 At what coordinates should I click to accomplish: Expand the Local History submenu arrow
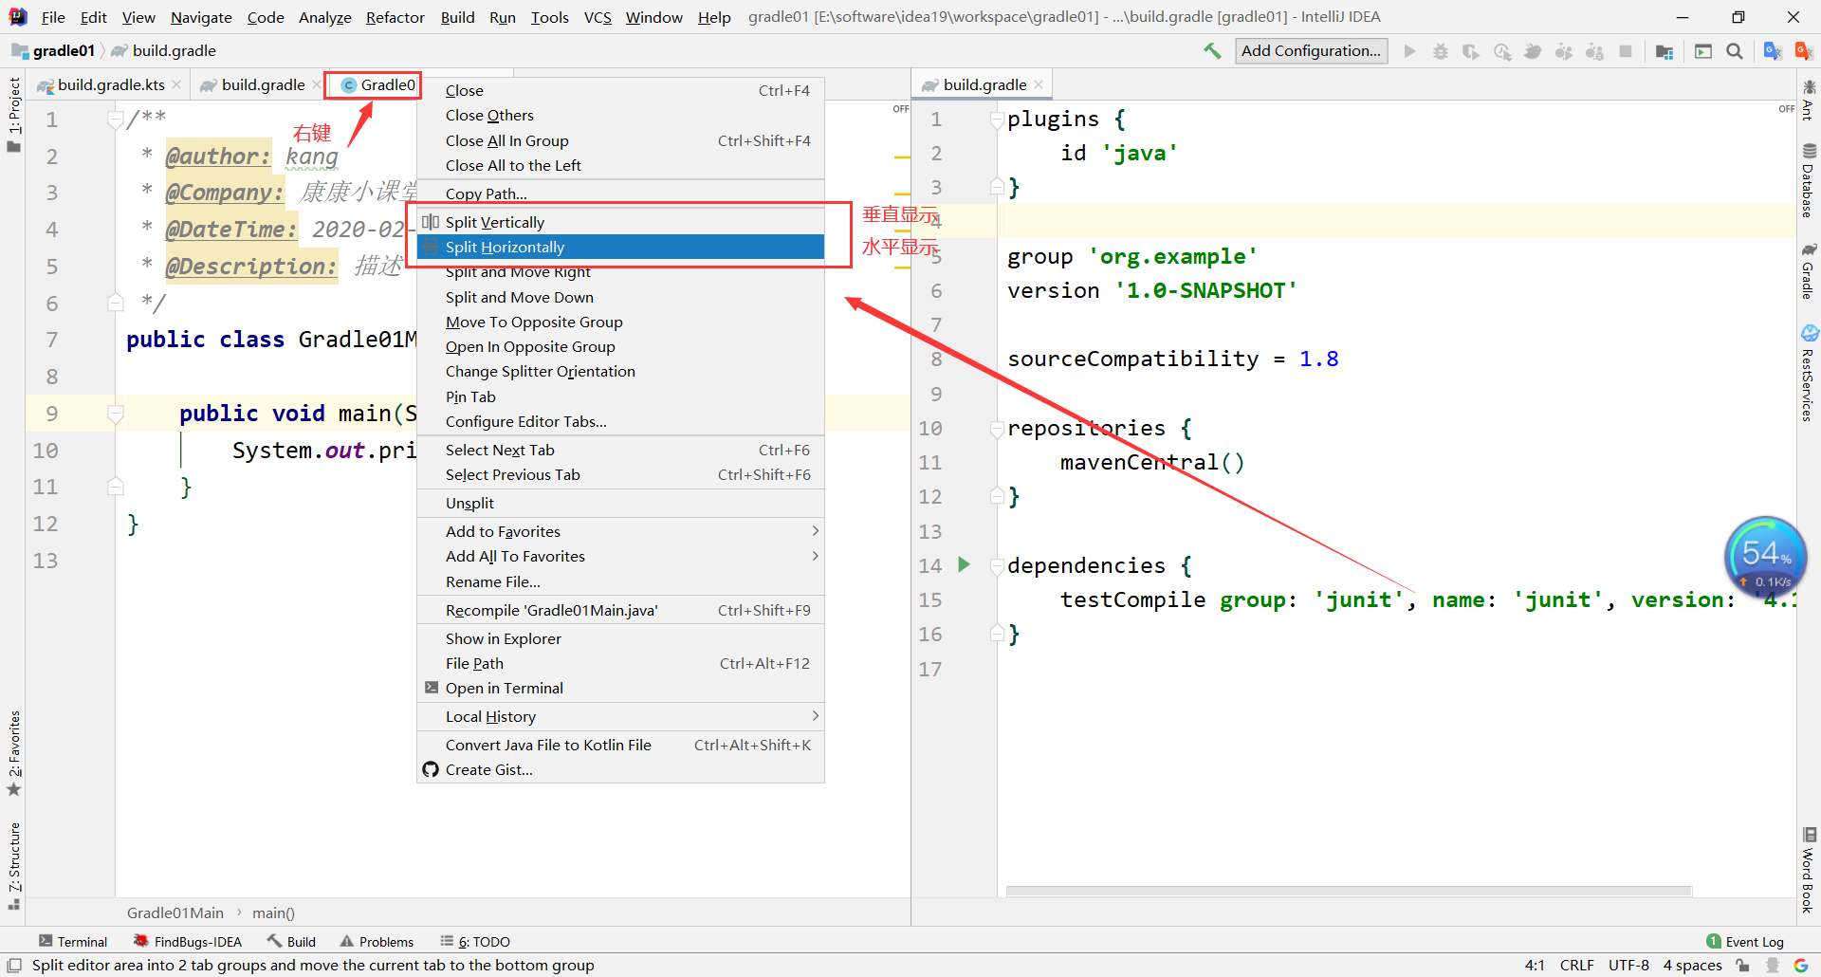tap(815, 716)
